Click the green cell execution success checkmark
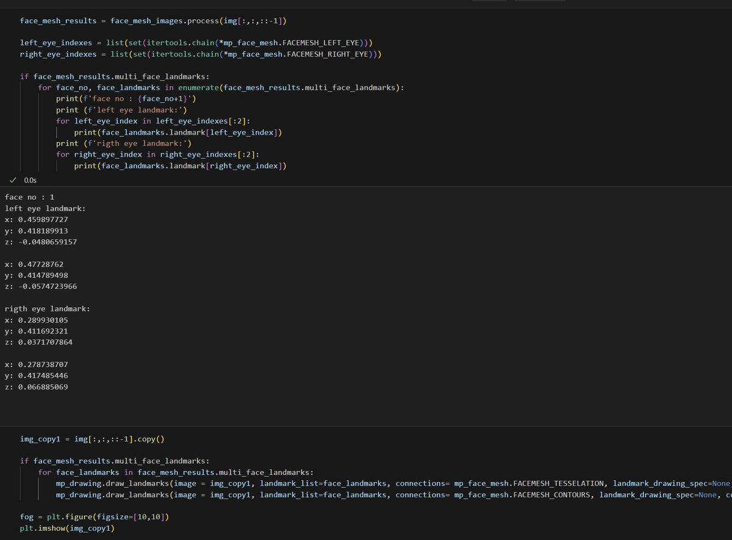Viewport: 732px width, 540px height. [13, 180]
